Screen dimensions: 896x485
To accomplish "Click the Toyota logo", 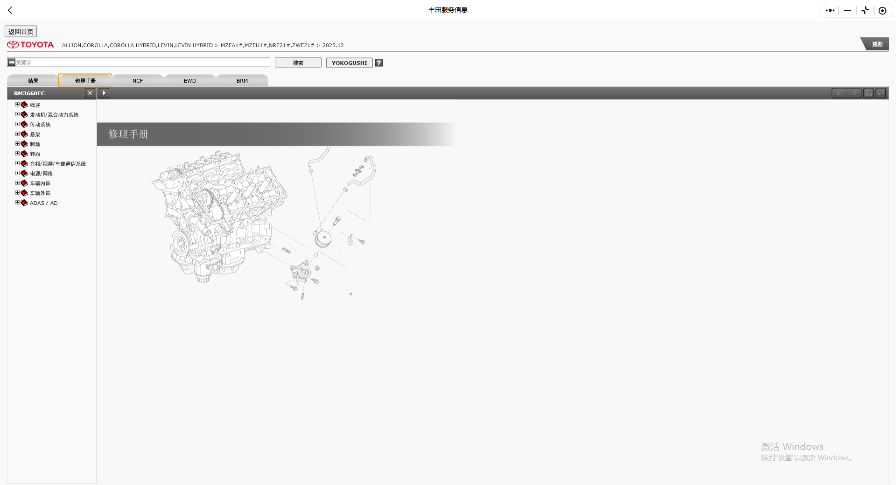I will pos(30,45).
